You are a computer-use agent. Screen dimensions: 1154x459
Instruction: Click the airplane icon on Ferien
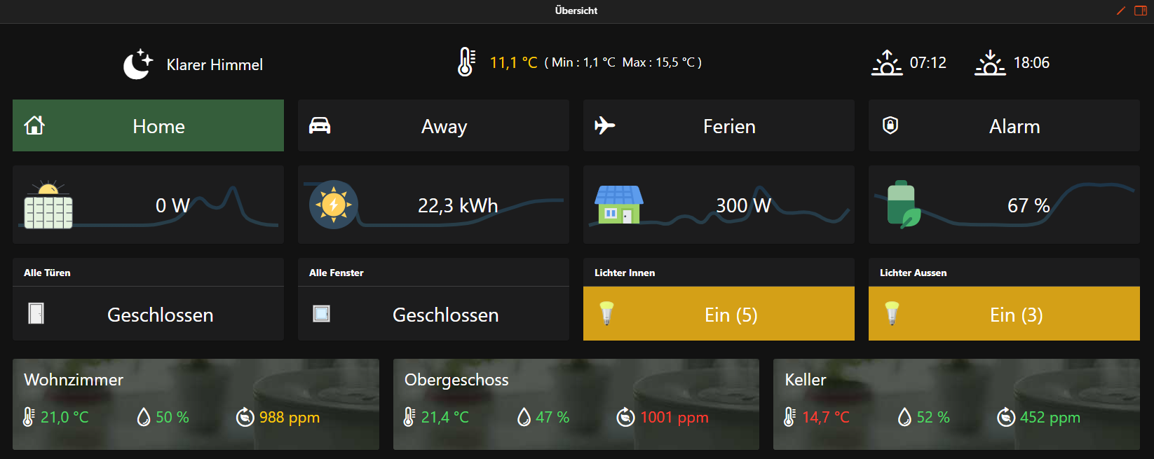604,125
